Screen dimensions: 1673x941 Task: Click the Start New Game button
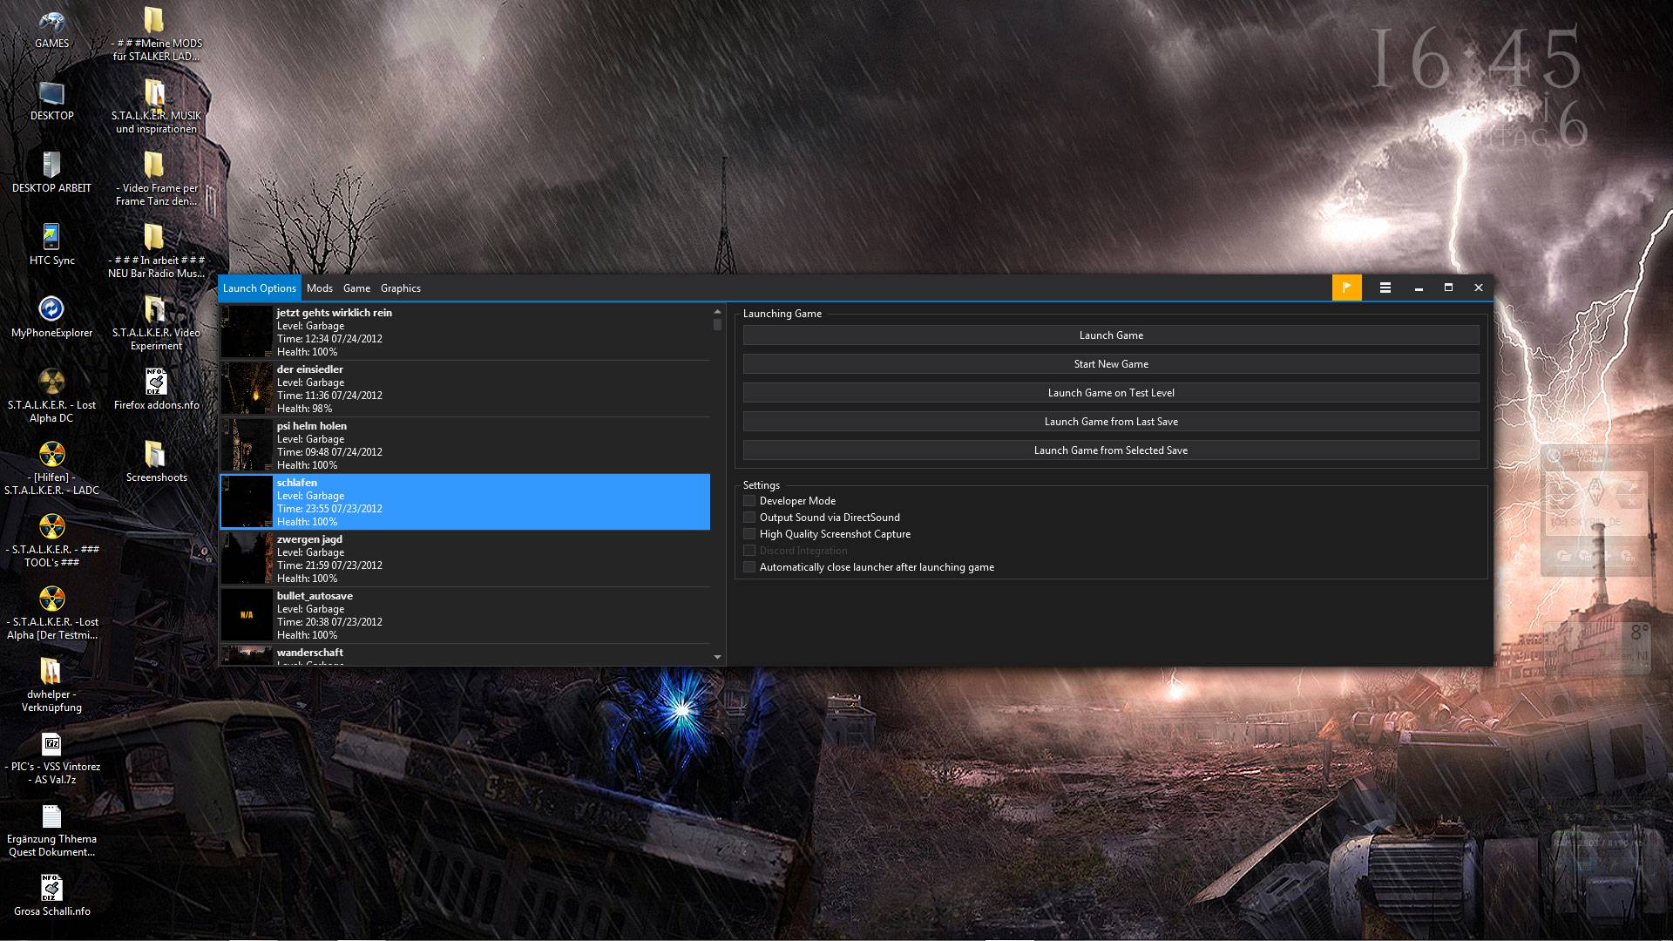(1110, 364)
